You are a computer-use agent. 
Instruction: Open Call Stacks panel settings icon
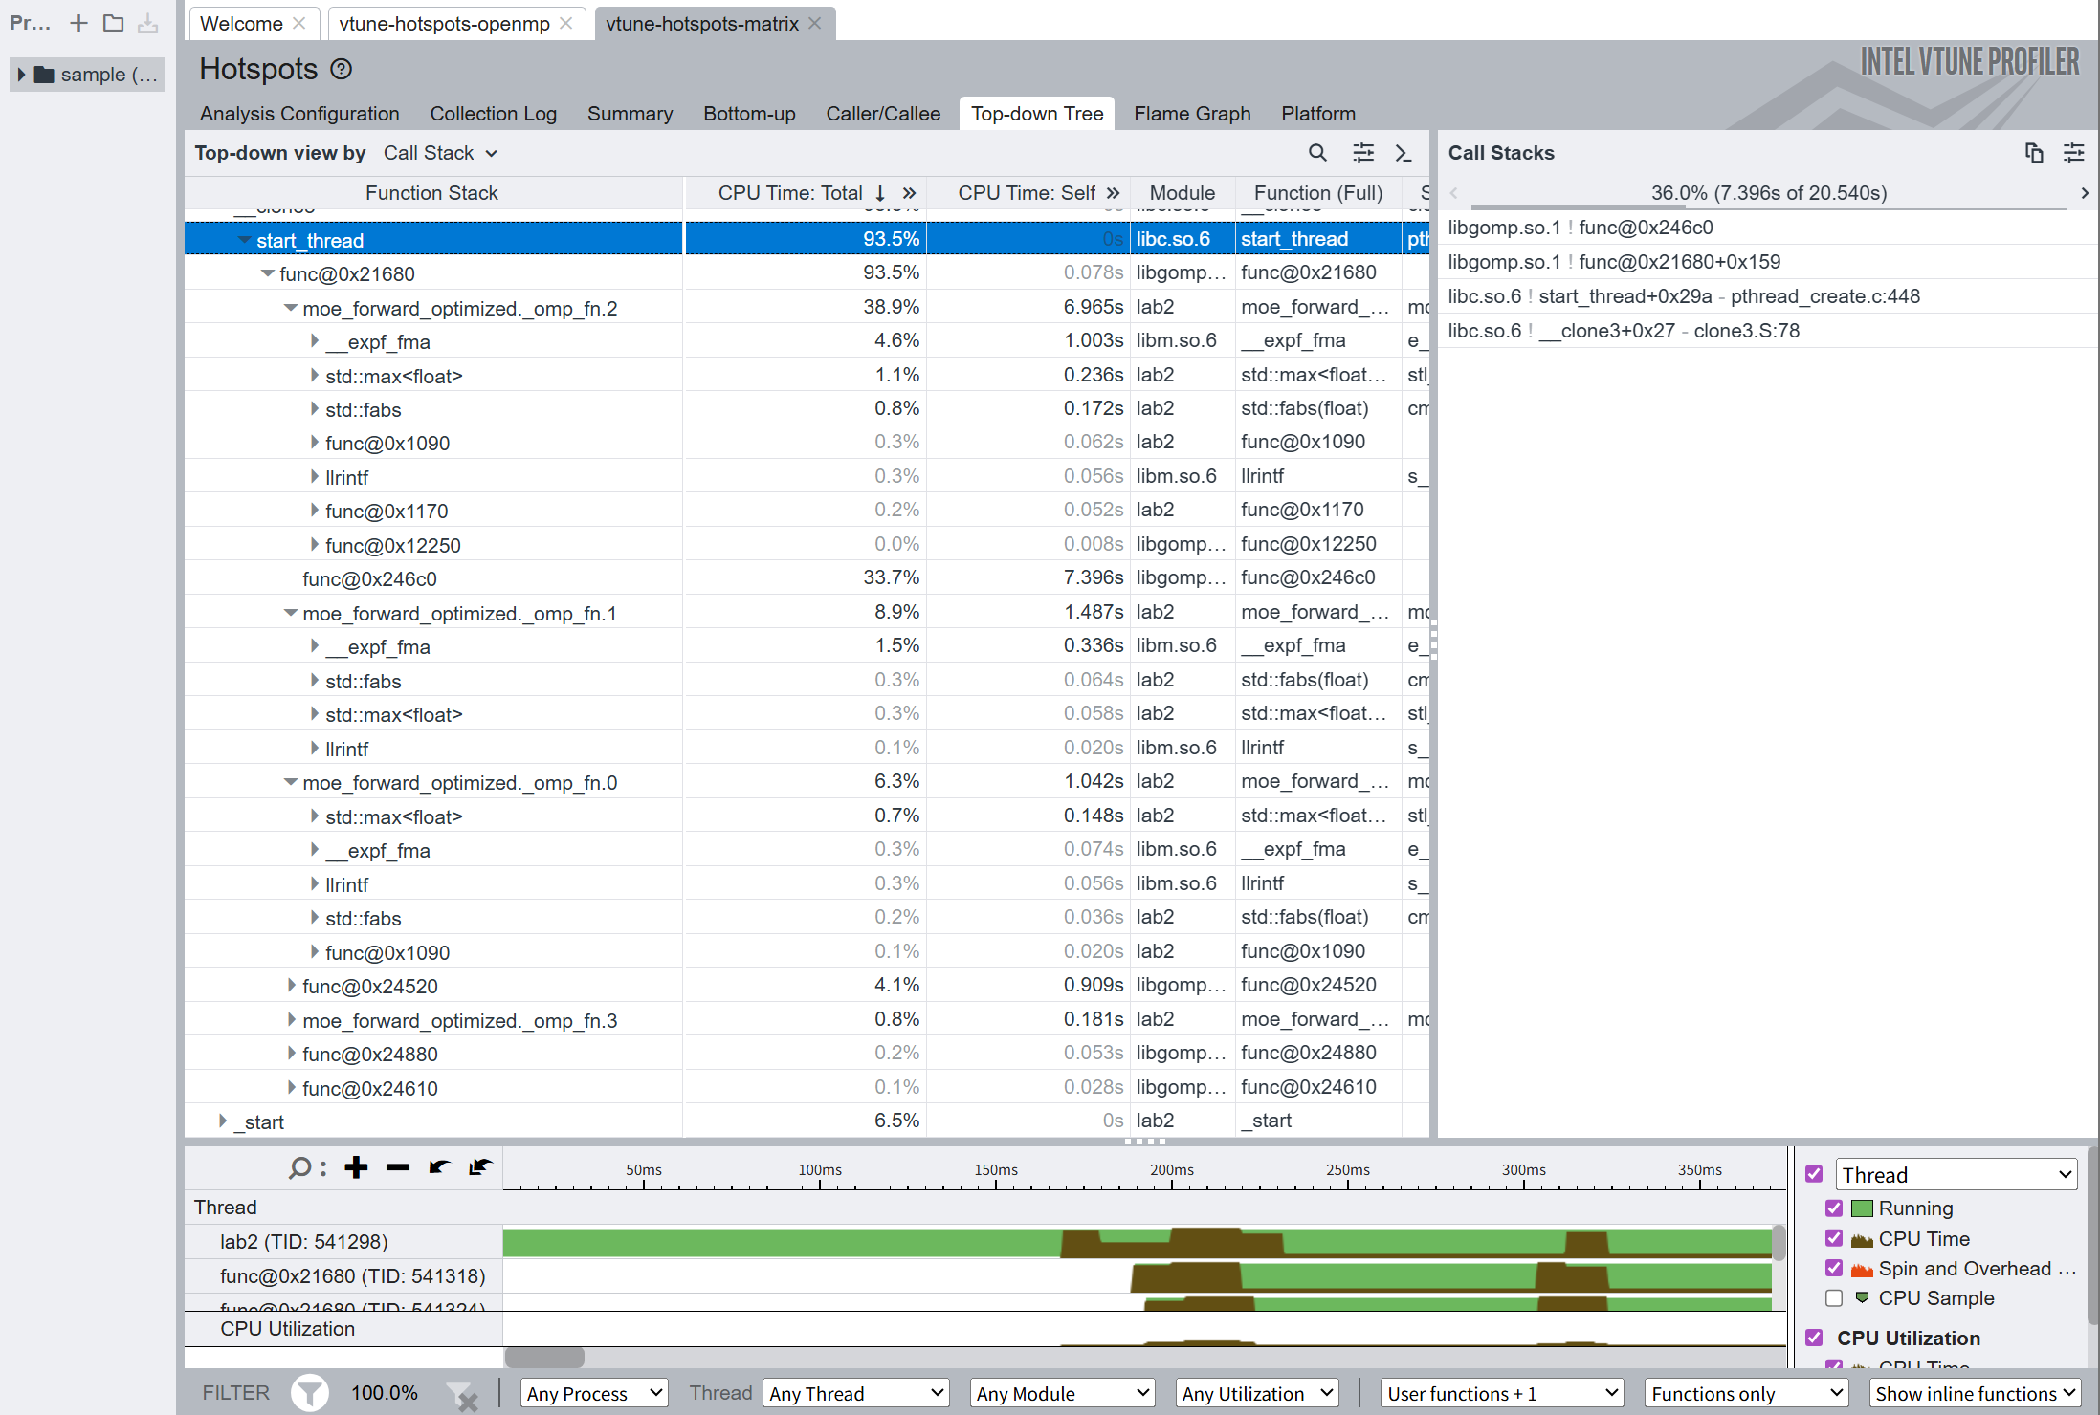[2074, 153]
